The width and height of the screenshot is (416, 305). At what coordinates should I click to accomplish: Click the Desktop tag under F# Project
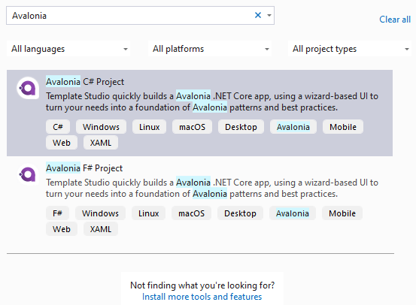coord(240,213)
